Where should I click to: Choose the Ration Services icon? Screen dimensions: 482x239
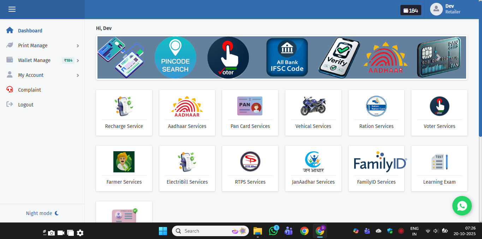click(x=376, y=106)
